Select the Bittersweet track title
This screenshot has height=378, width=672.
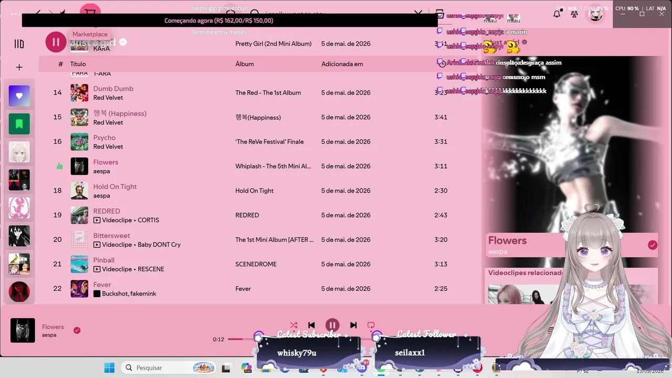tap(112, 236)
